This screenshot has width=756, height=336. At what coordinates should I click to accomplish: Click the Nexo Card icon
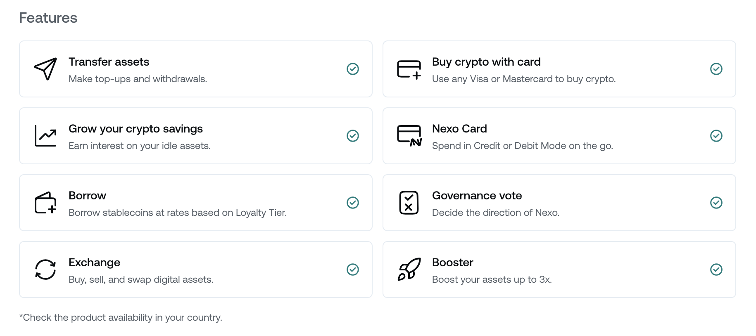tap(409, 136)
